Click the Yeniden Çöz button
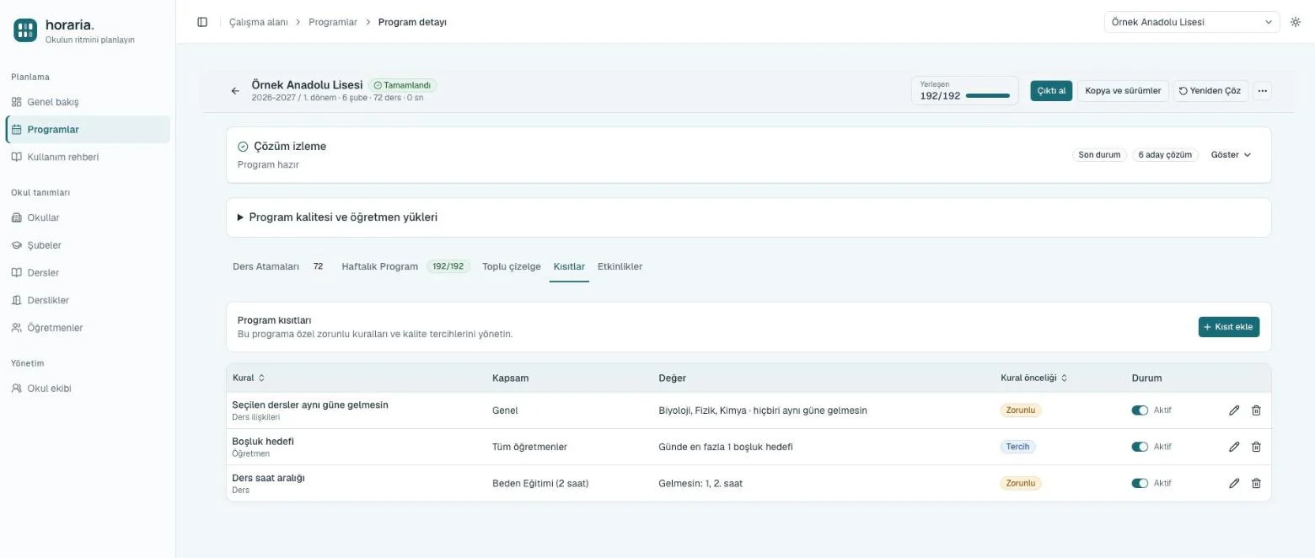1315x558 pixels. [x=1210, y=91]
